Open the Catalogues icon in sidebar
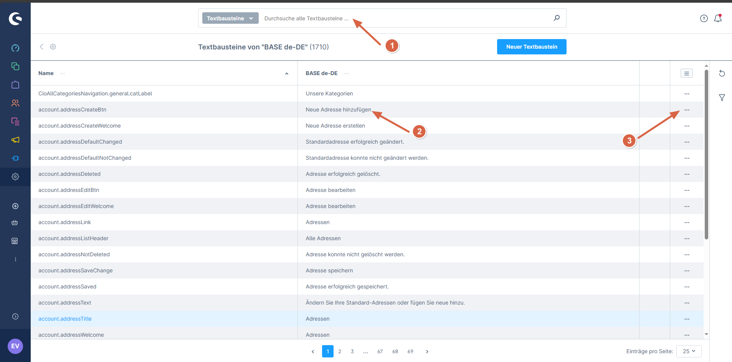The height and width of the screenshot is (362, 732). point(15,66)
